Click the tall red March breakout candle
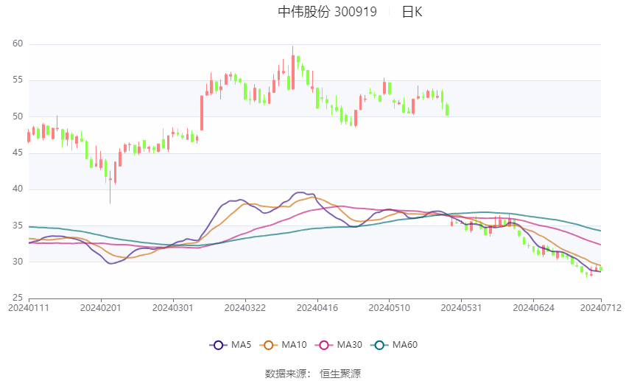 point(202,113)
